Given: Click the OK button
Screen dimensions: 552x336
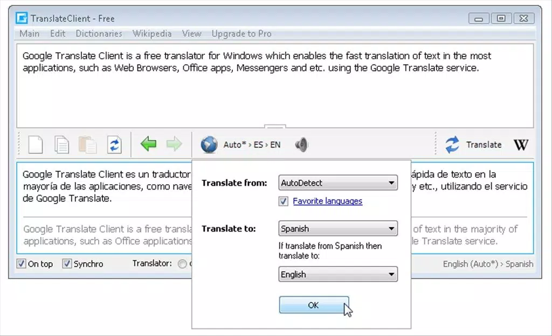Looking at the screenshot, I should pyautogui.click(x=314, y=305).
